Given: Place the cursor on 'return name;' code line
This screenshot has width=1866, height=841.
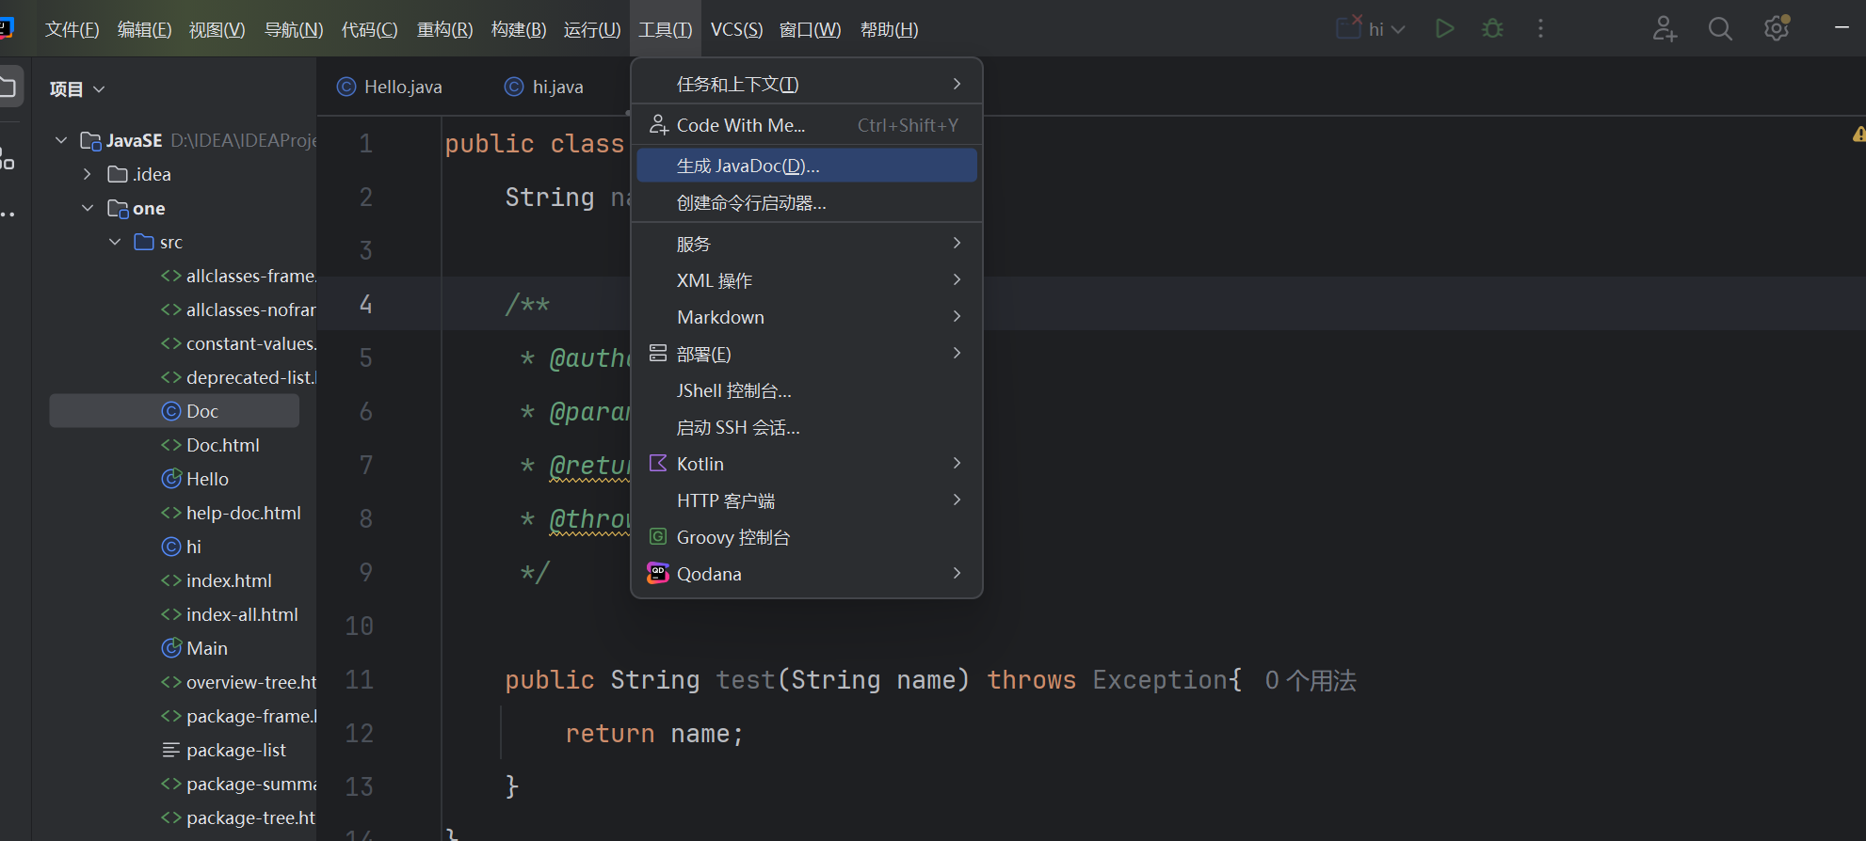Looking at the screenshot, I should coord(654,733).
